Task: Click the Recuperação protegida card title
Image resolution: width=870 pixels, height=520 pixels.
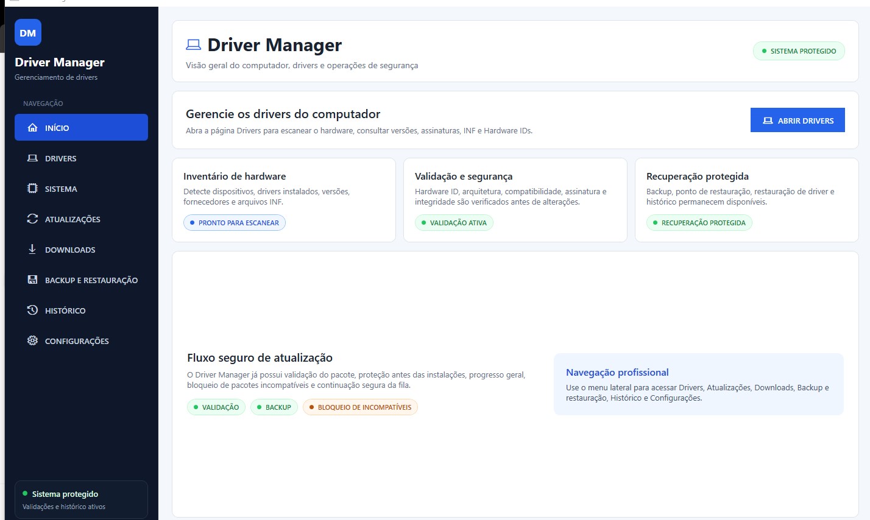Action: click(698, 177)
